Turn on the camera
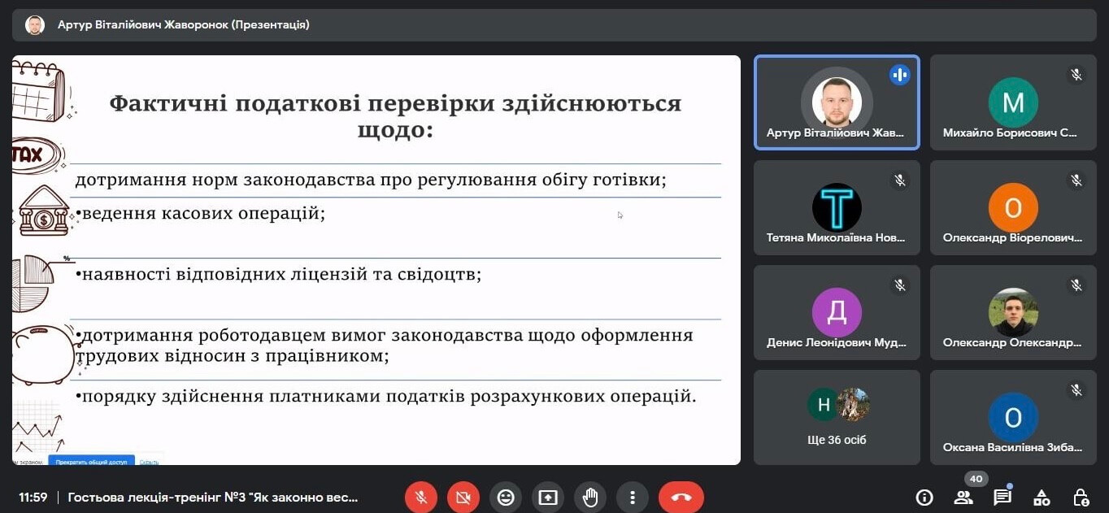 463,498
